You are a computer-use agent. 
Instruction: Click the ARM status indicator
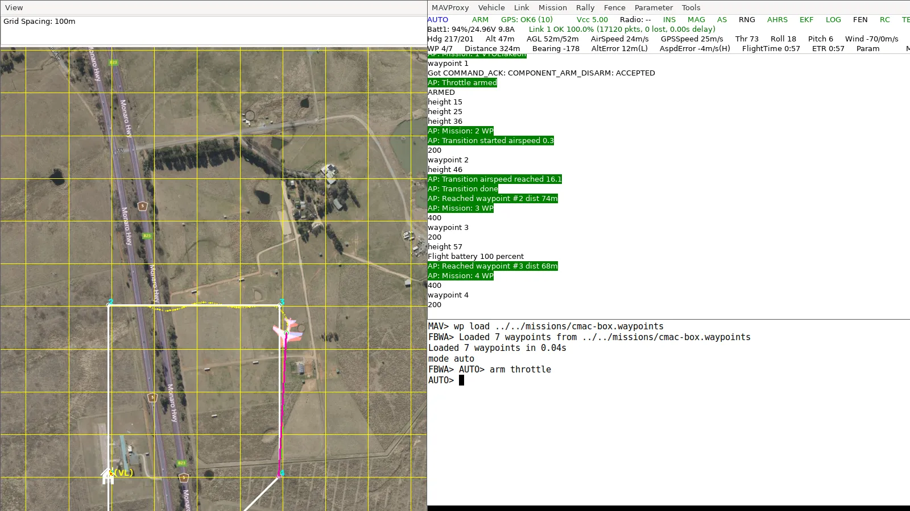pyautogui.click(x=480, y=19)
